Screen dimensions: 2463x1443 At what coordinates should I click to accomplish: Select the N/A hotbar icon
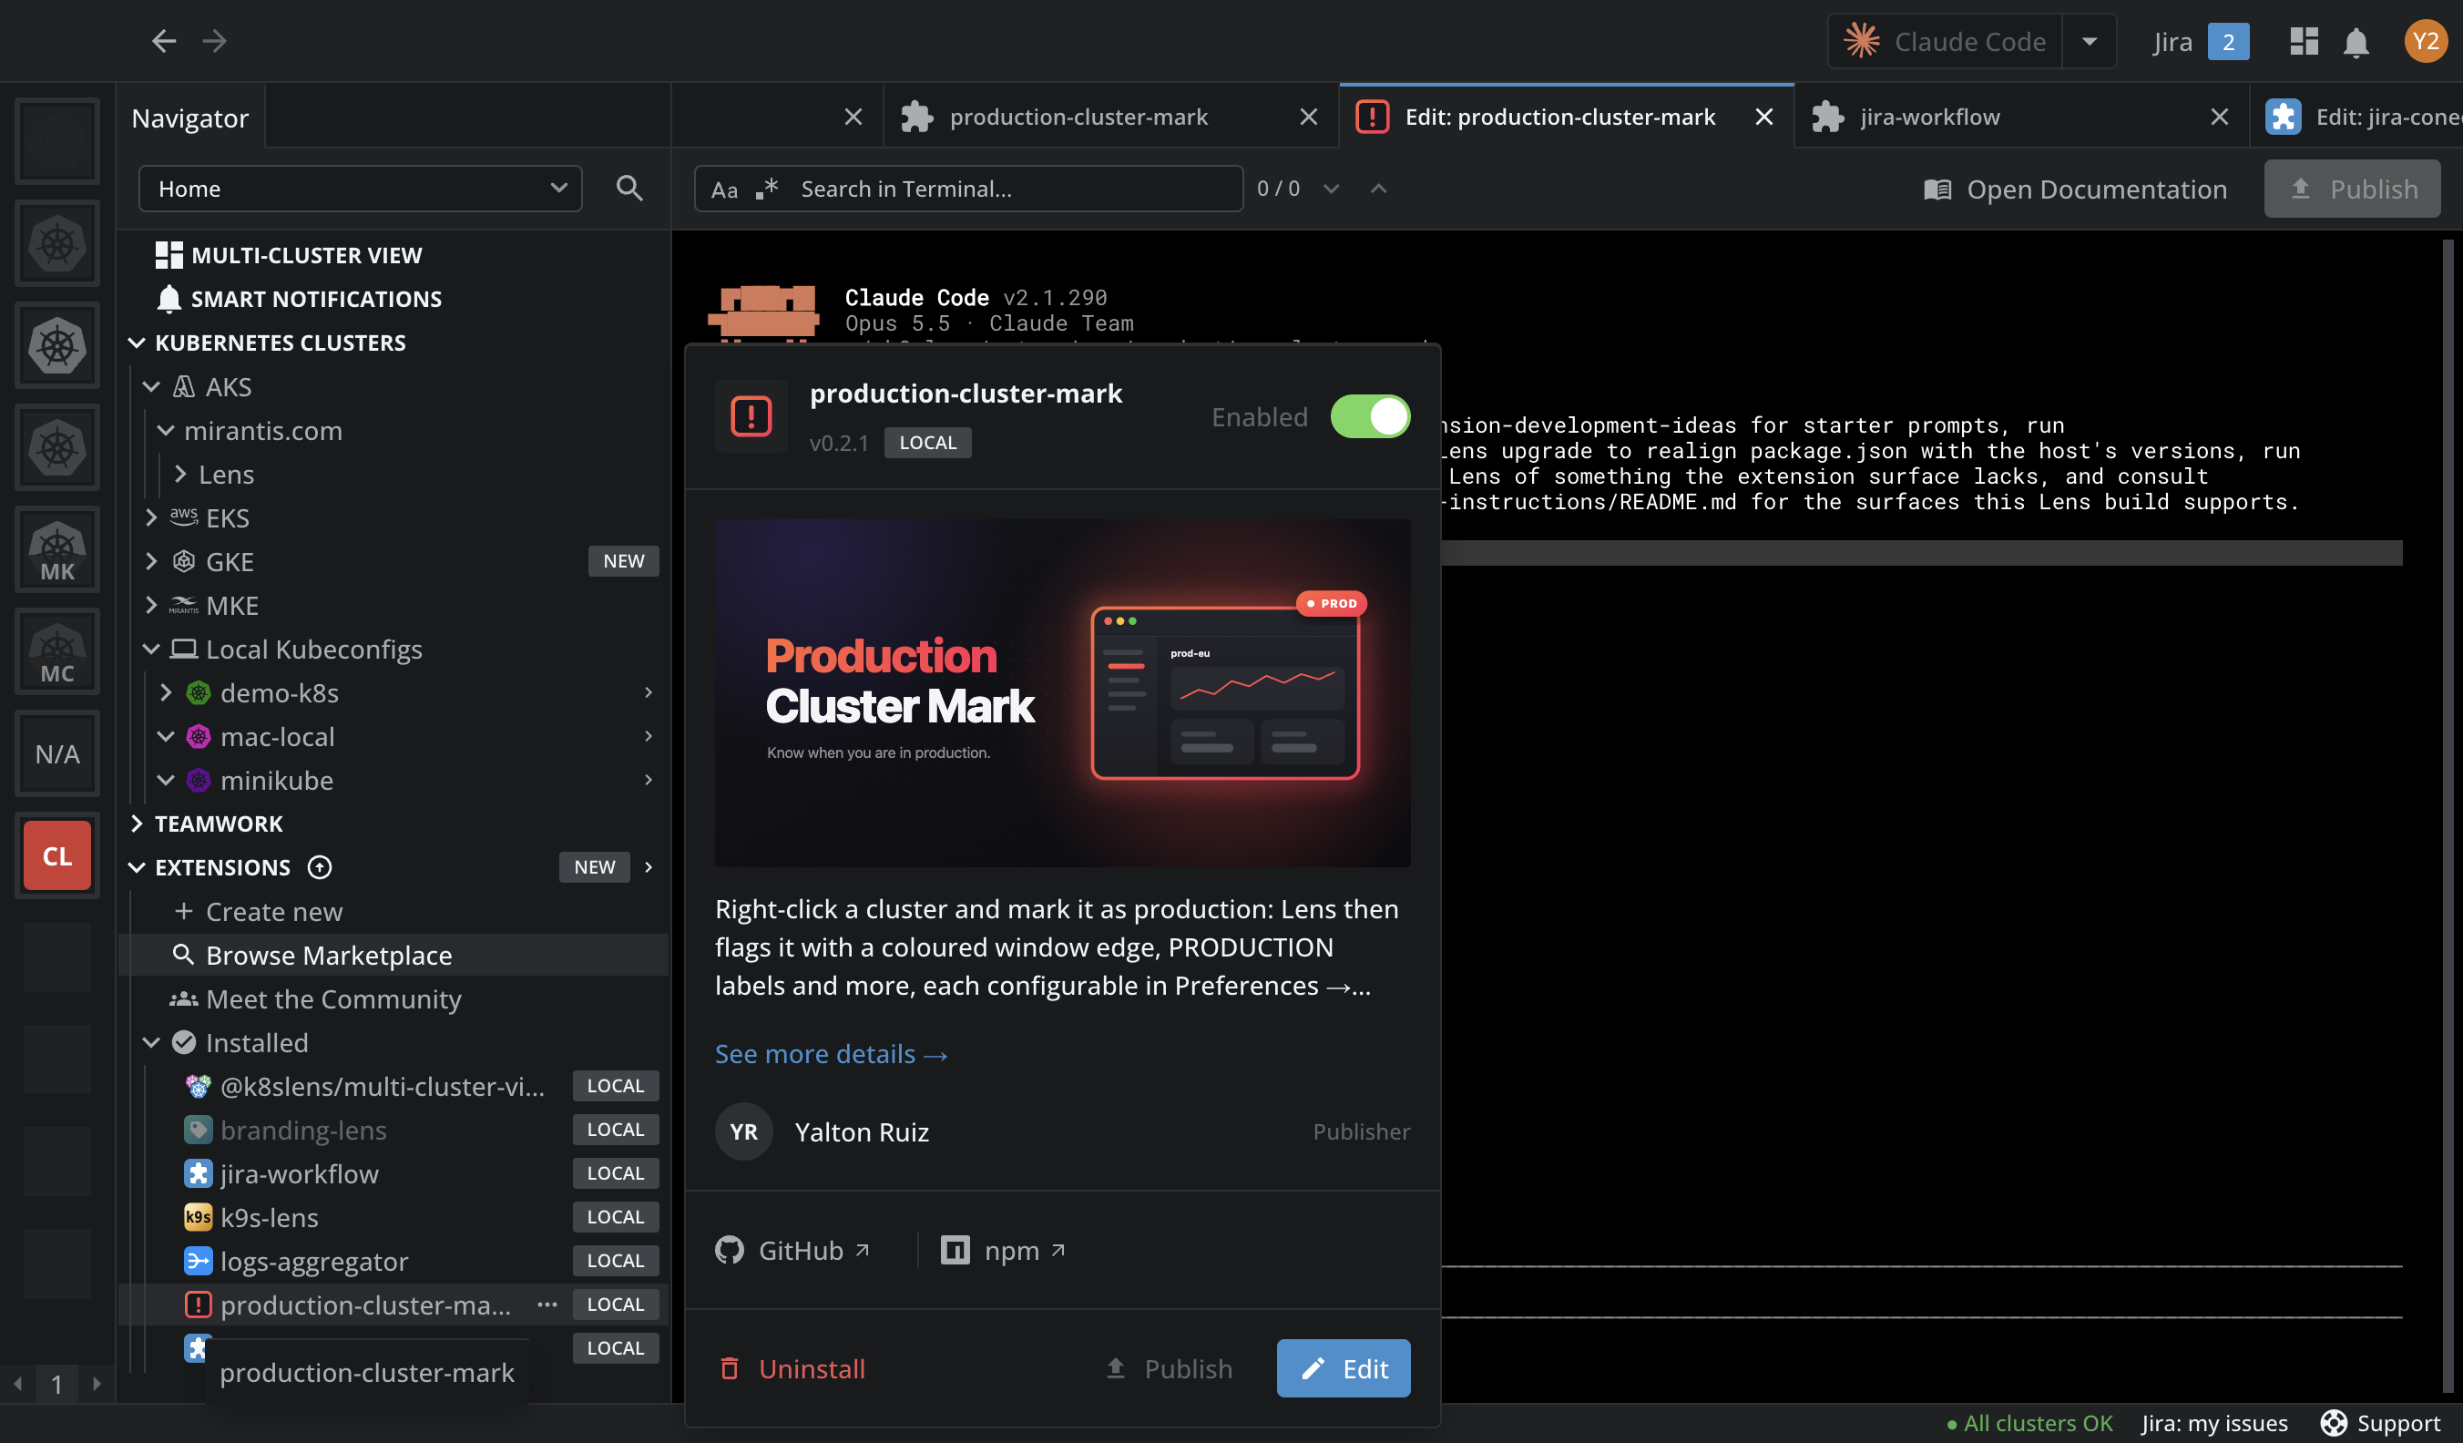(x=56, y=753)
